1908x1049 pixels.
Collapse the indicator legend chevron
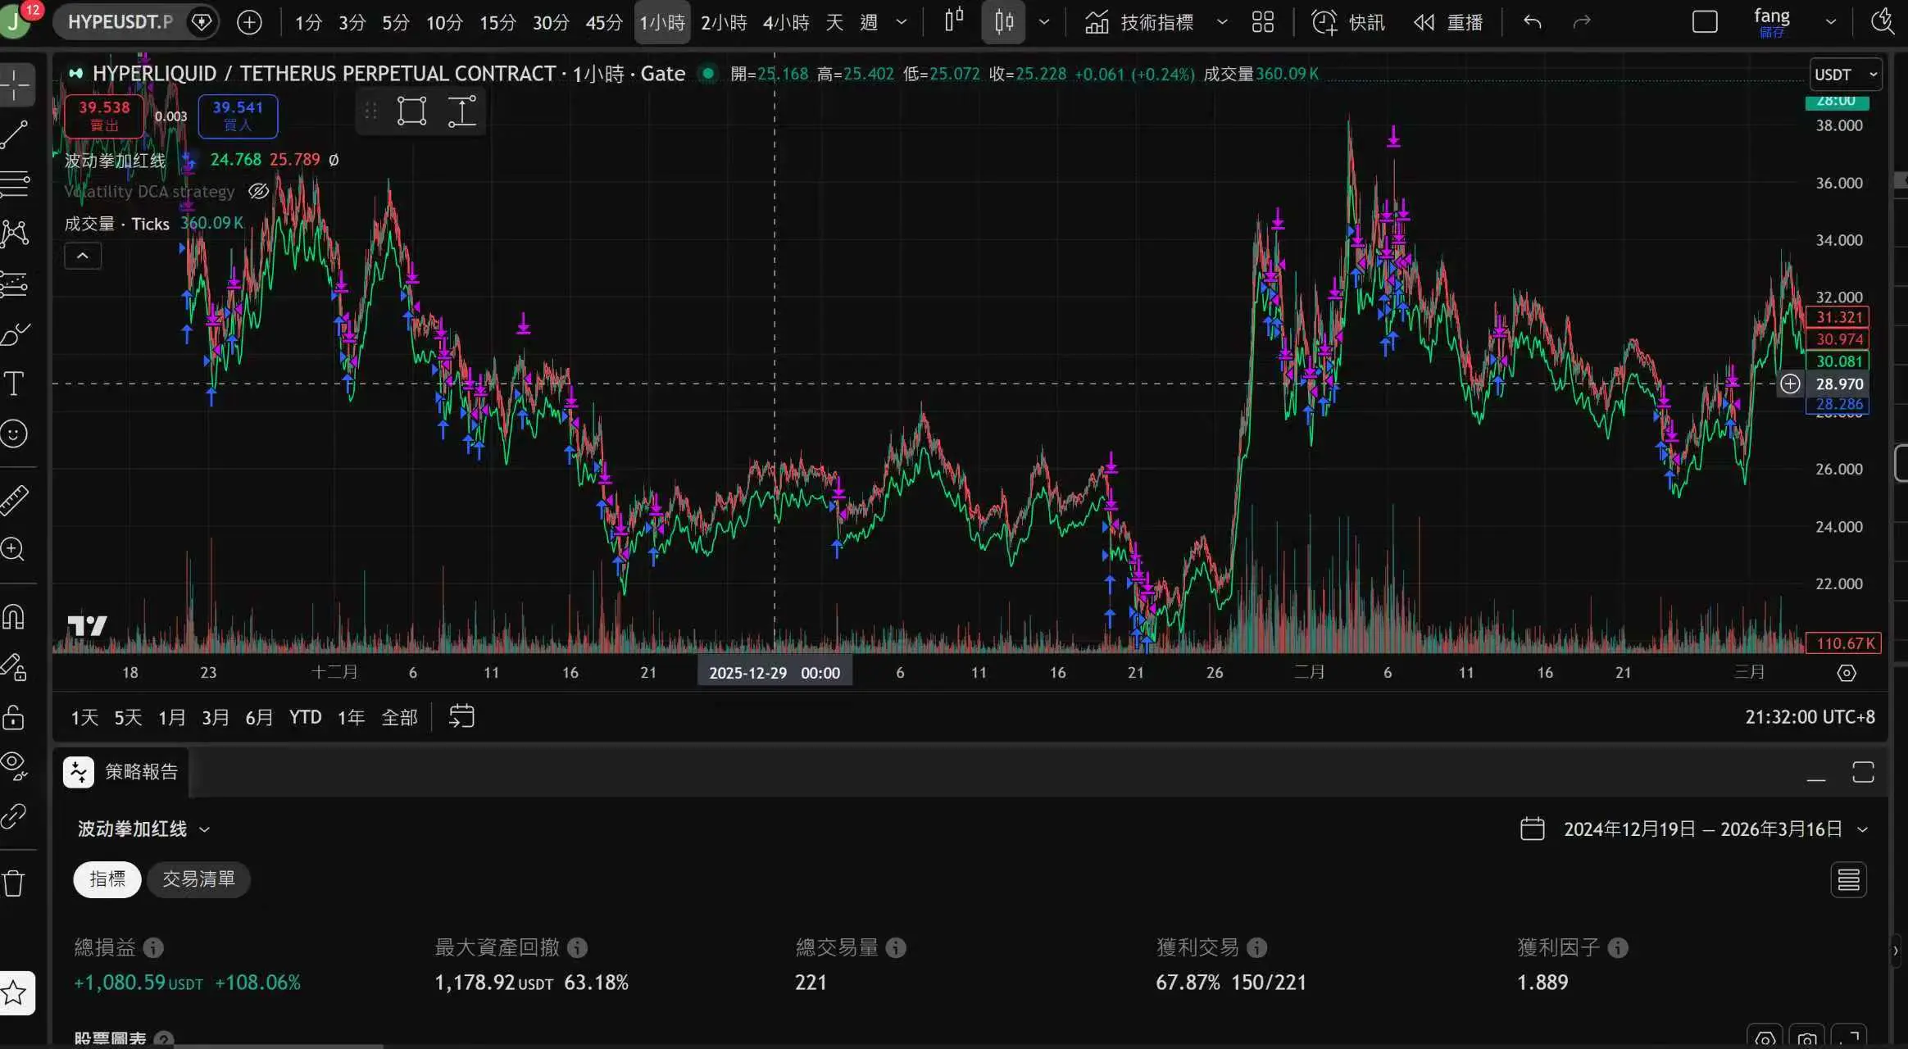[83, 256]
